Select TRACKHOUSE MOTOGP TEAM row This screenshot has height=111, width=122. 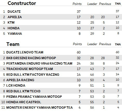(61, 69)
